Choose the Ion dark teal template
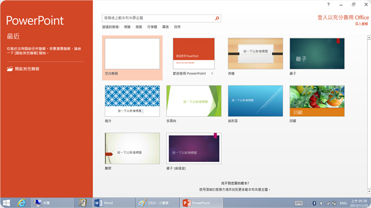The width and height of the screenshot is (371, 208). pyautogui.click(x=317, y=54)
